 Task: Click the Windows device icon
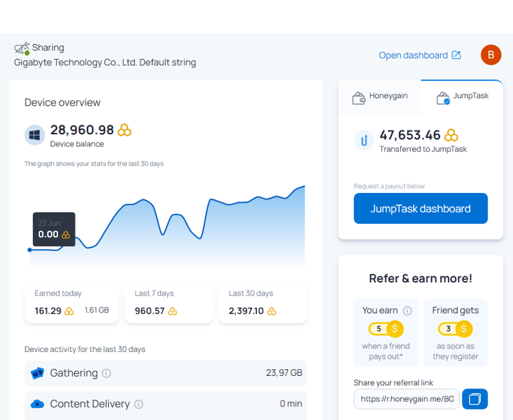[35, 135]
